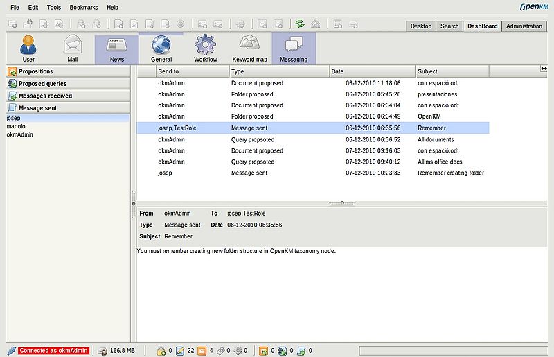Open the Bookmarks menu
This screenshot has width=554, height=357.
84,7
